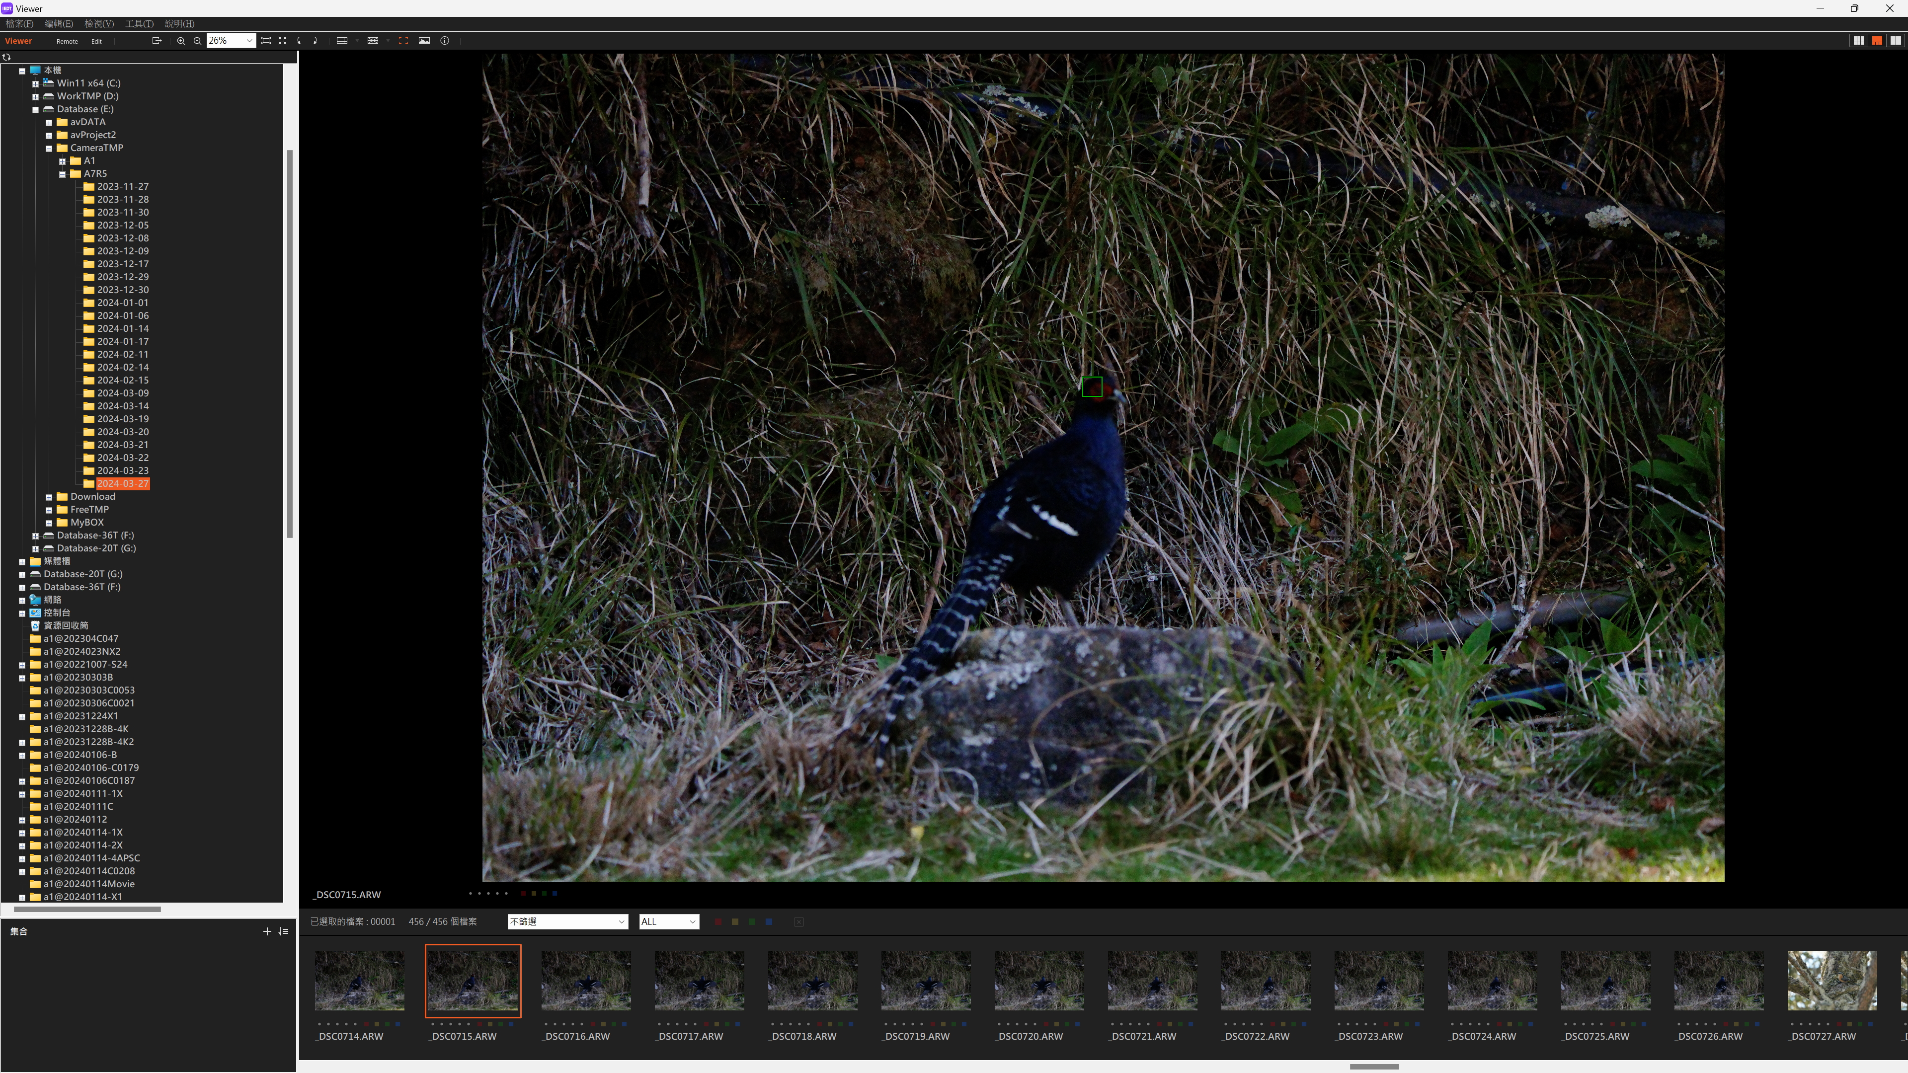This screenshot has width=1908, height=1073.
Task: Expand the 媒體櫃 library node
Action: [x=22, y=561]
